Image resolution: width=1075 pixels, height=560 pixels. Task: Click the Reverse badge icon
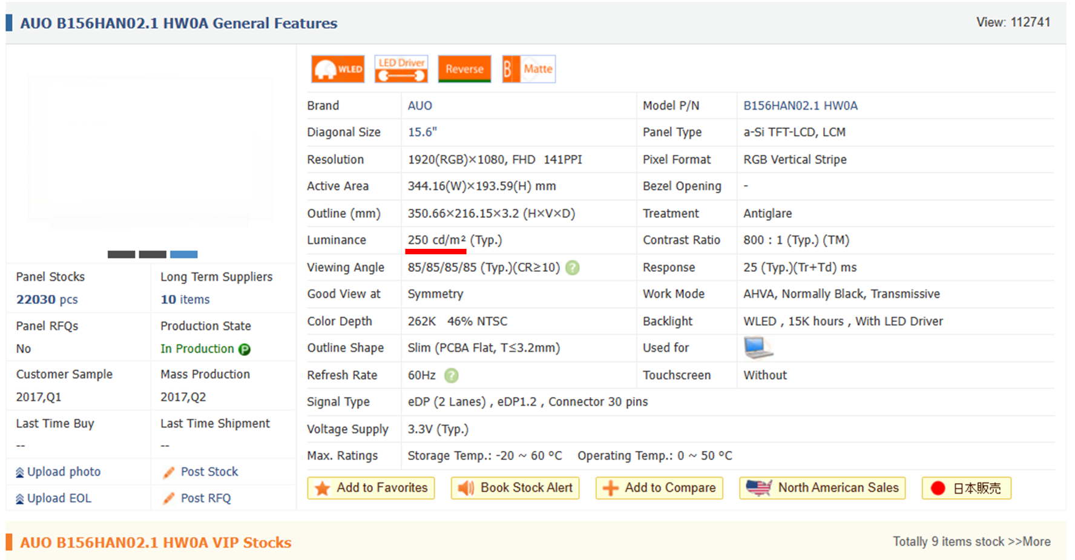coord(464,69)
